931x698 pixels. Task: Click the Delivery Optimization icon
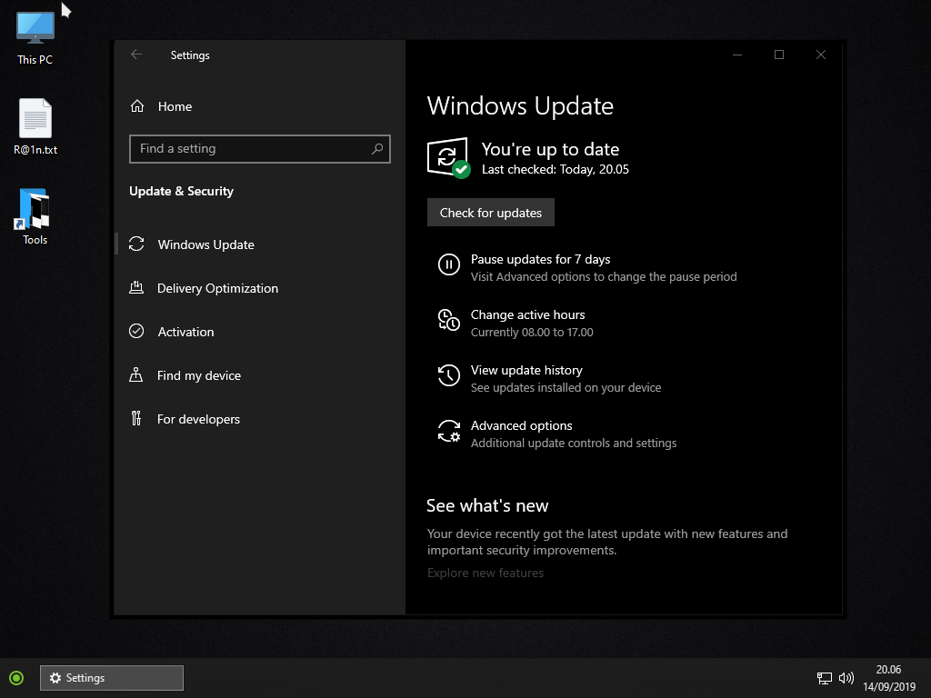136,288
